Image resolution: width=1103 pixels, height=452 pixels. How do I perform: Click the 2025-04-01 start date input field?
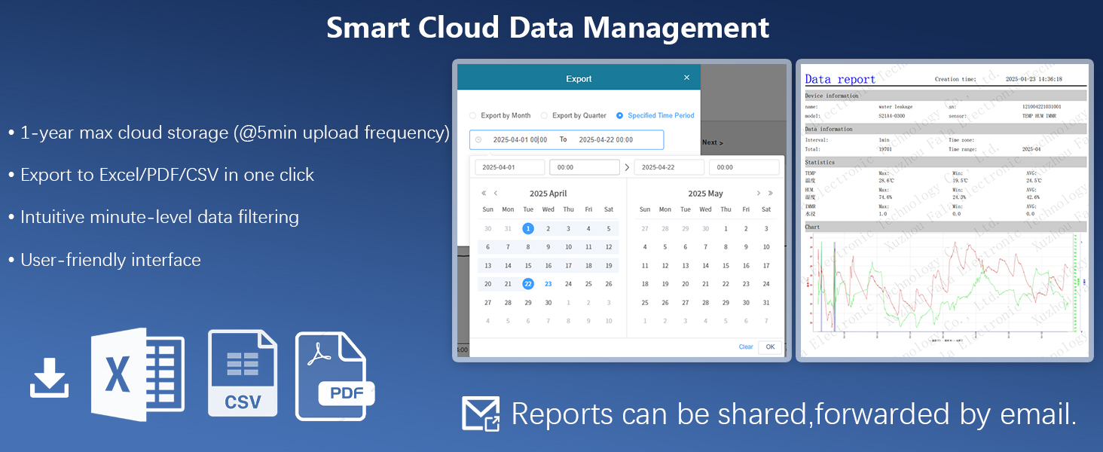point(510,166)
